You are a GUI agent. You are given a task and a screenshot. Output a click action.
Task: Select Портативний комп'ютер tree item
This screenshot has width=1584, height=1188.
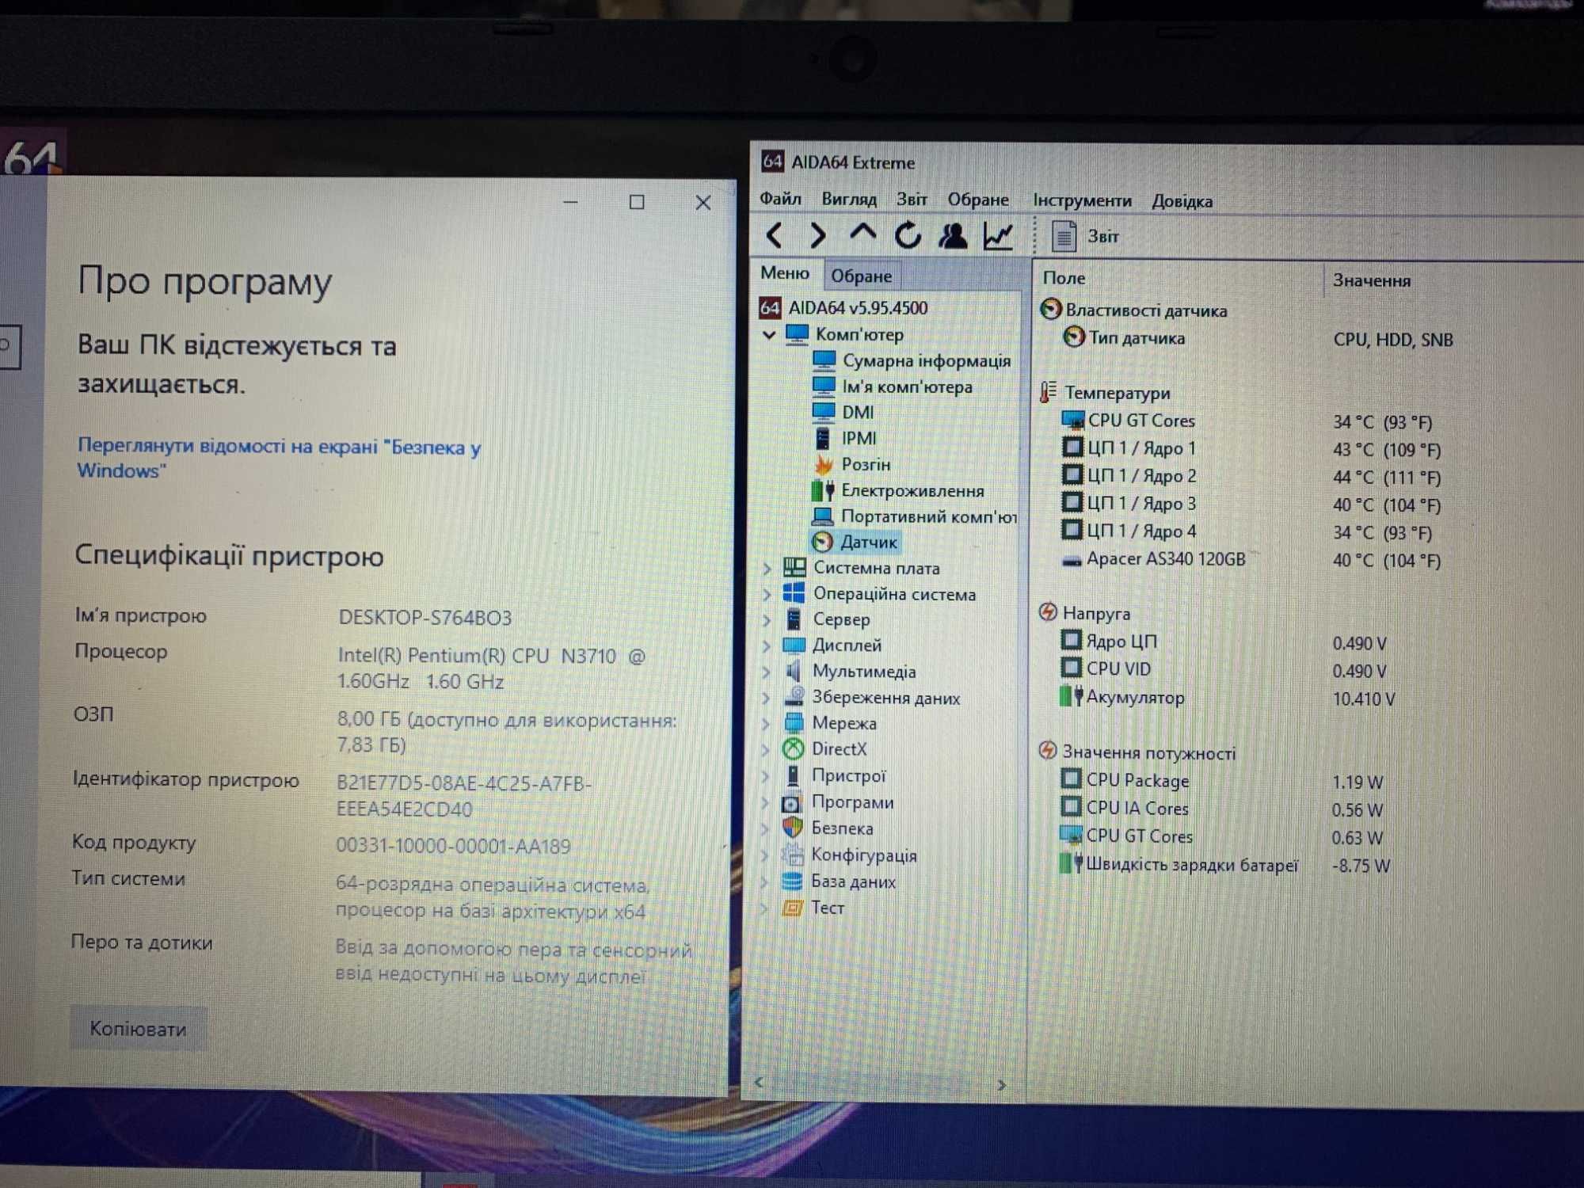point(913,516)
